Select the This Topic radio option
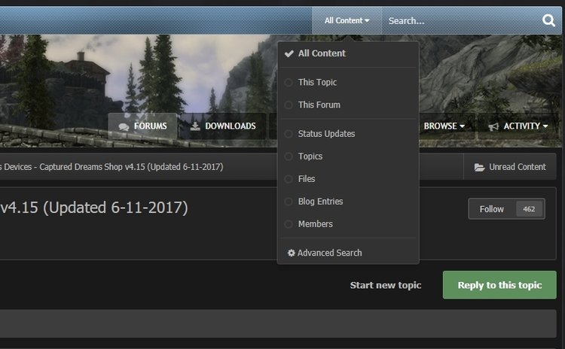Image resolution: width=565 pixels, height=349 pixels. (289, 83)
